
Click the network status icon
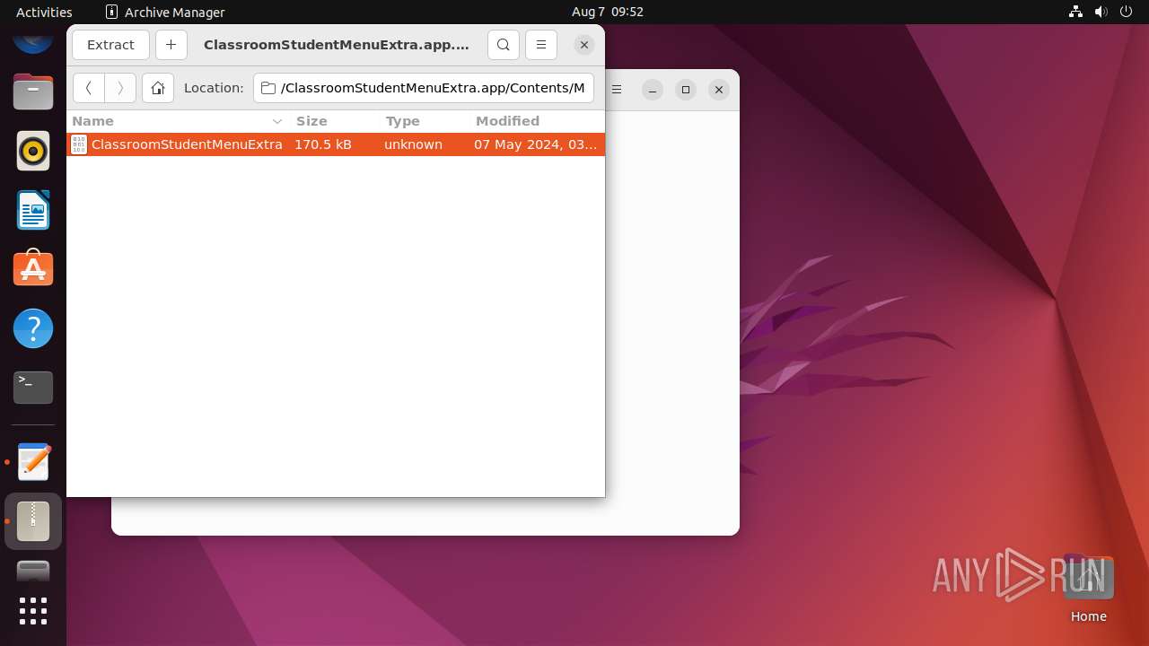pos(1076,12)
